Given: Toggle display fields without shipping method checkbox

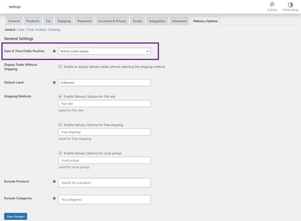Looking at the screenshot, I should 60,67.
